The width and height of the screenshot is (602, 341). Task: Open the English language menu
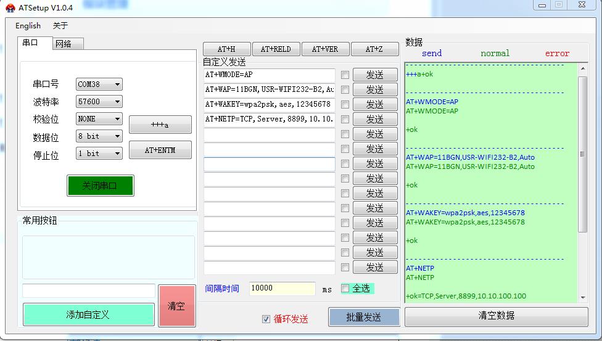click(x=28, y=26)
